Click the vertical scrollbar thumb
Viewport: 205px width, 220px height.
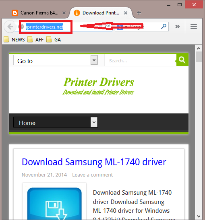coord(199,57)
